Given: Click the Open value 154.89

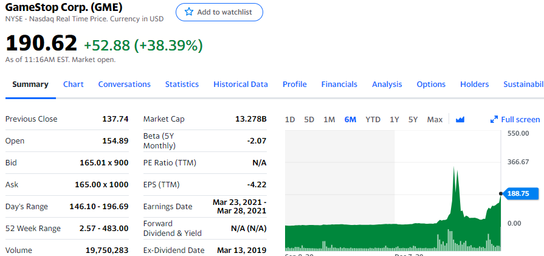Looking at the screenshot, I should tap(115, 141).
